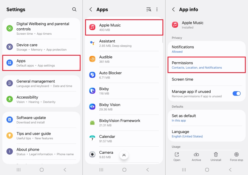
Task: Tap the Device care icon
Action: pos(10,47)
